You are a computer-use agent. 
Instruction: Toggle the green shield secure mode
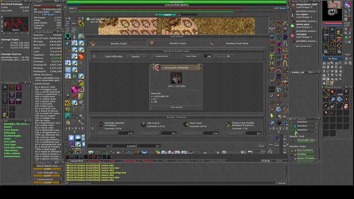coord(346,37)
